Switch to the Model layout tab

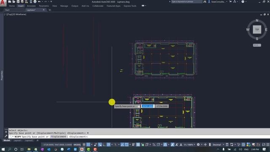pos(7,141)
